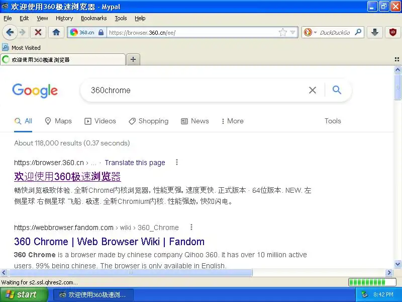Open the Tools menu
The width and height of the screenshot is (402, 302).
121,18
